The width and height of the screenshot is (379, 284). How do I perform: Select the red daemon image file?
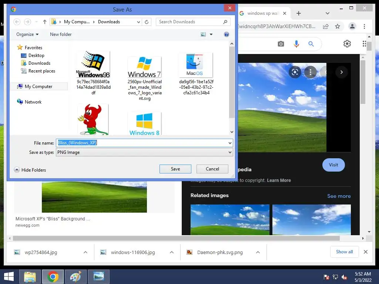tap(93, 119)
